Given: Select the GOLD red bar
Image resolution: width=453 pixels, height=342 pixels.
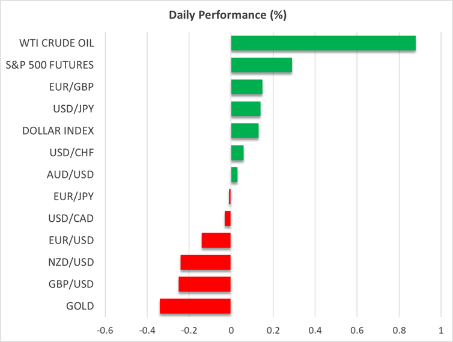Looking at the screenshot, I should pos(195,306).
